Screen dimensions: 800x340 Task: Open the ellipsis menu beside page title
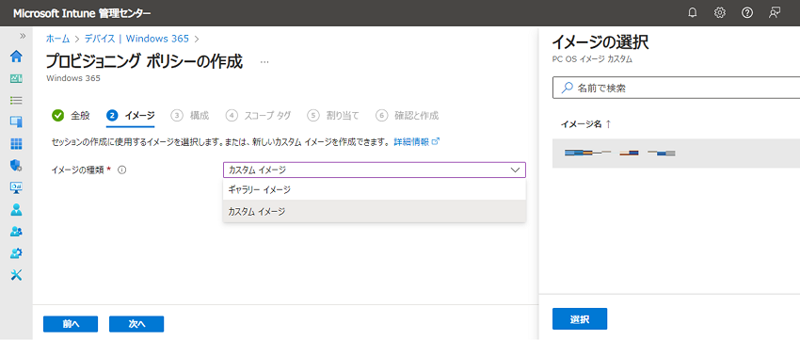[x=264, y=62]
